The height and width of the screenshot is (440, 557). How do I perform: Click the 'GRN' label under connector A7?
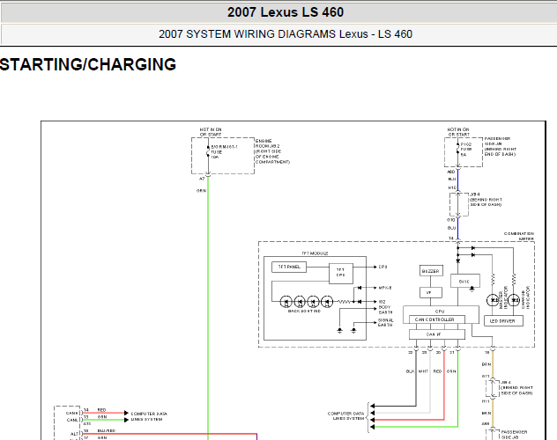(201, 191)
